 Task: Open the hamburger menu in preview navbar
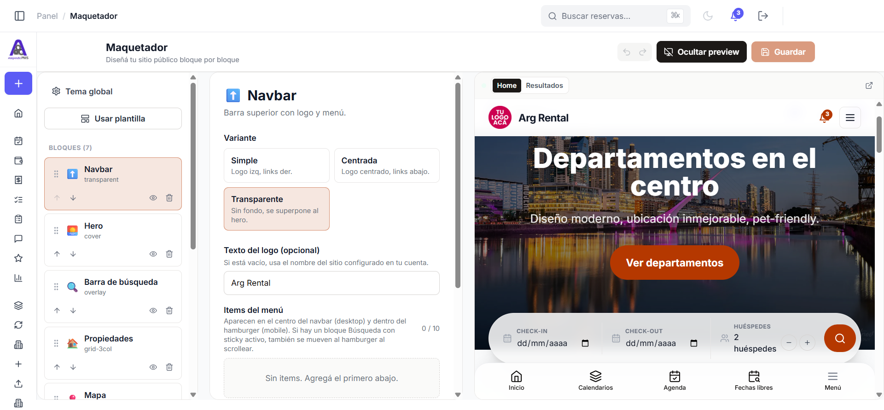850,118
